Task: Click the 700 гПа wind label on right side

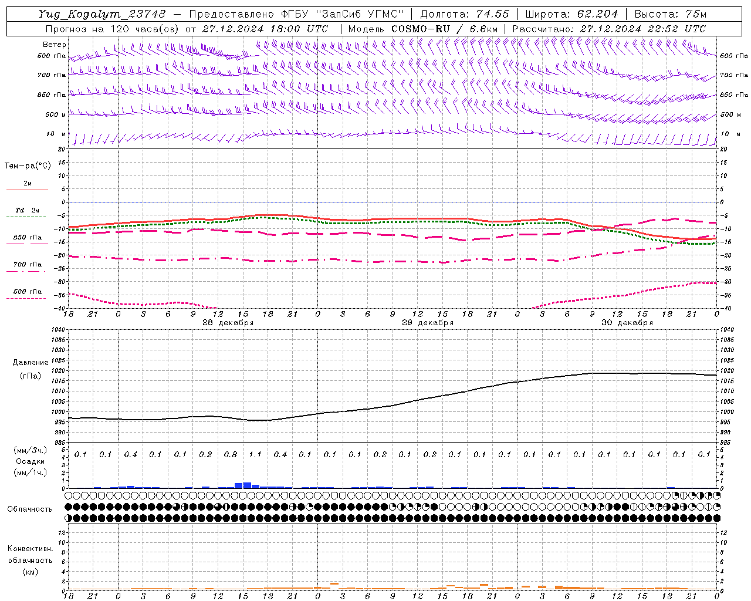Action: point(734,75)
